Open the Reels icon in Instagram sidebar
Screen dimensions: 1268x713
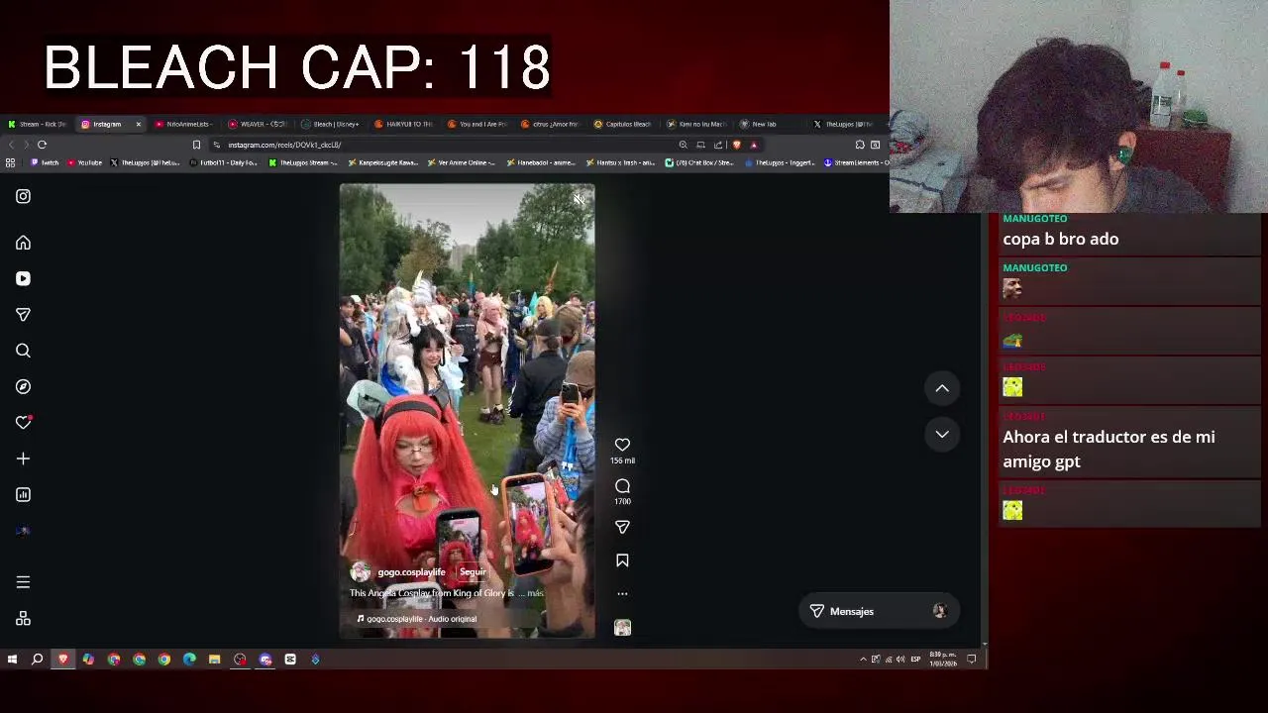23,278
